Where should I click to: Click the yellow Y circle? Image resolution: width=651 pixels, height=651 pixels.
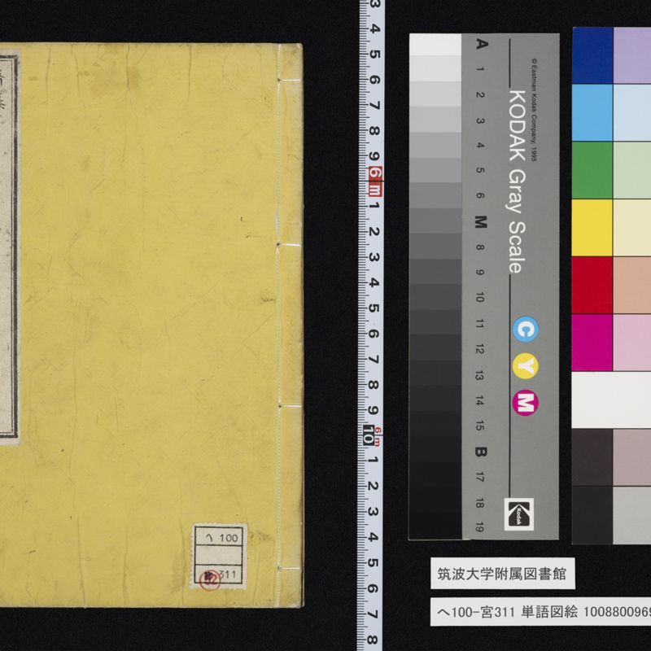(524, 366)
